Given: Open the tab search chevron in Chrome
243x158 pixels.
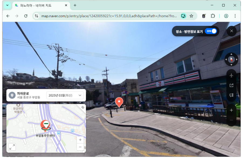Looking at the screenshot, I should tap(7, 5).
